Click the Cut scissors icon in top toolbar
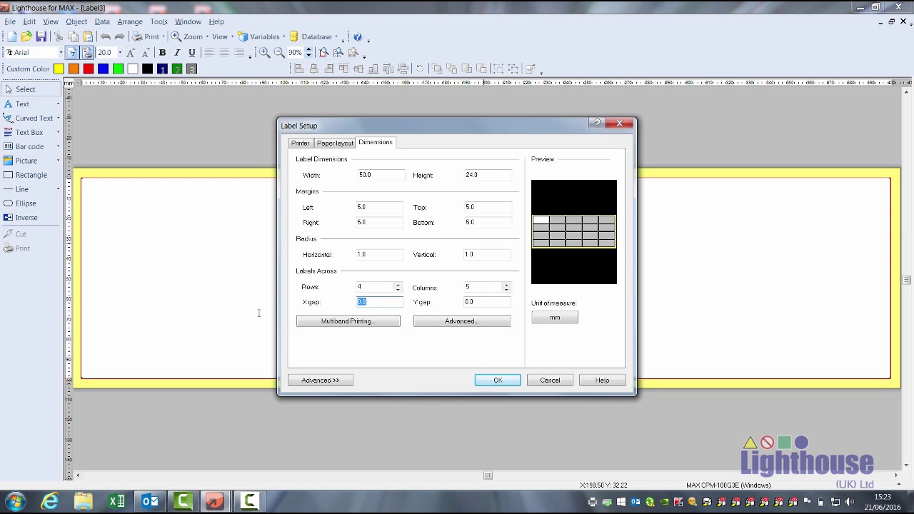The height and width of the screenshot is (514, 914). coord(59,36)
